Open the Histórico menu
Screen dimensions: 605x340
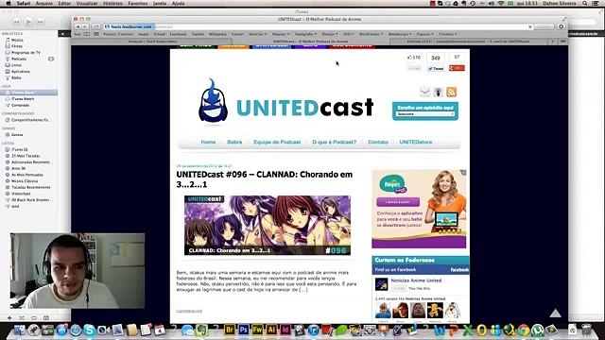tap(112, 3)
